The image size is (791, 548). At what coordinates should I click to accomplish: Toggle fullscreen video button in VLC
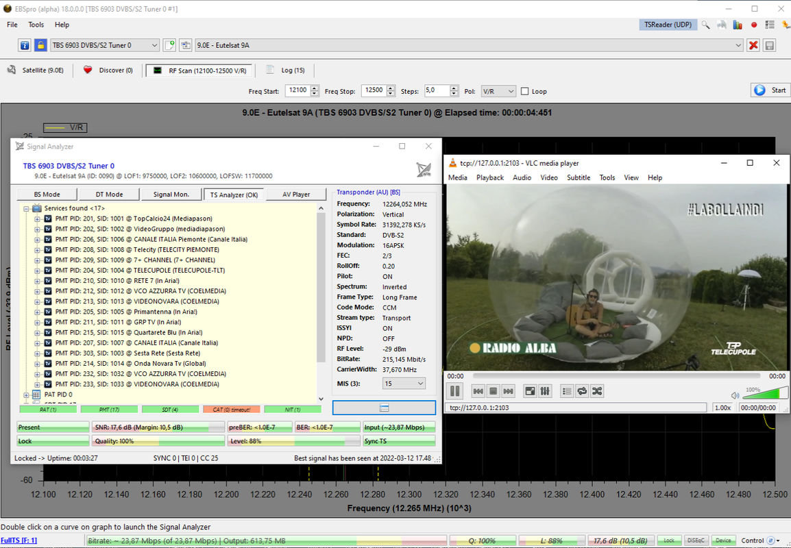[530, 391]
